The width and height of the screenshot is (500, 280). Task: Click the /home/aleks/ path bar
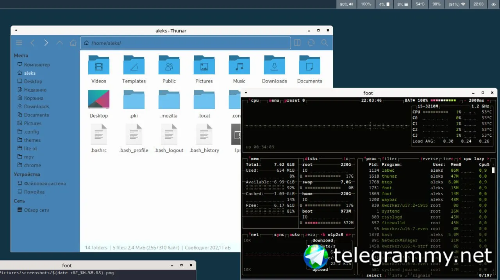(186, 43)
